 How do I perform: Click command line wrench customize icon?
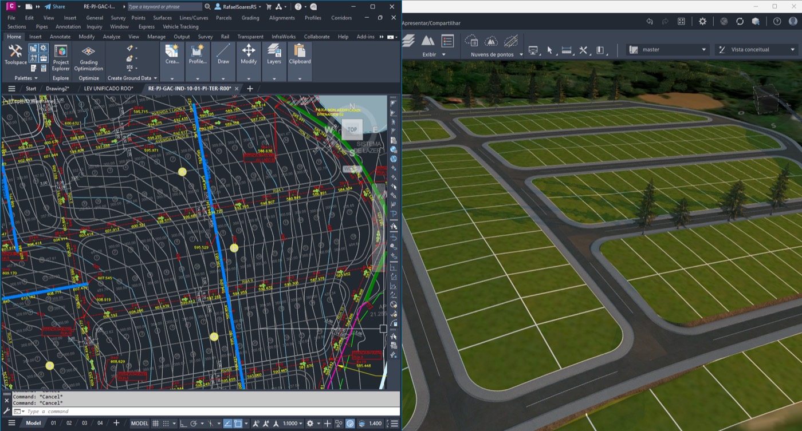click(6, 412)
